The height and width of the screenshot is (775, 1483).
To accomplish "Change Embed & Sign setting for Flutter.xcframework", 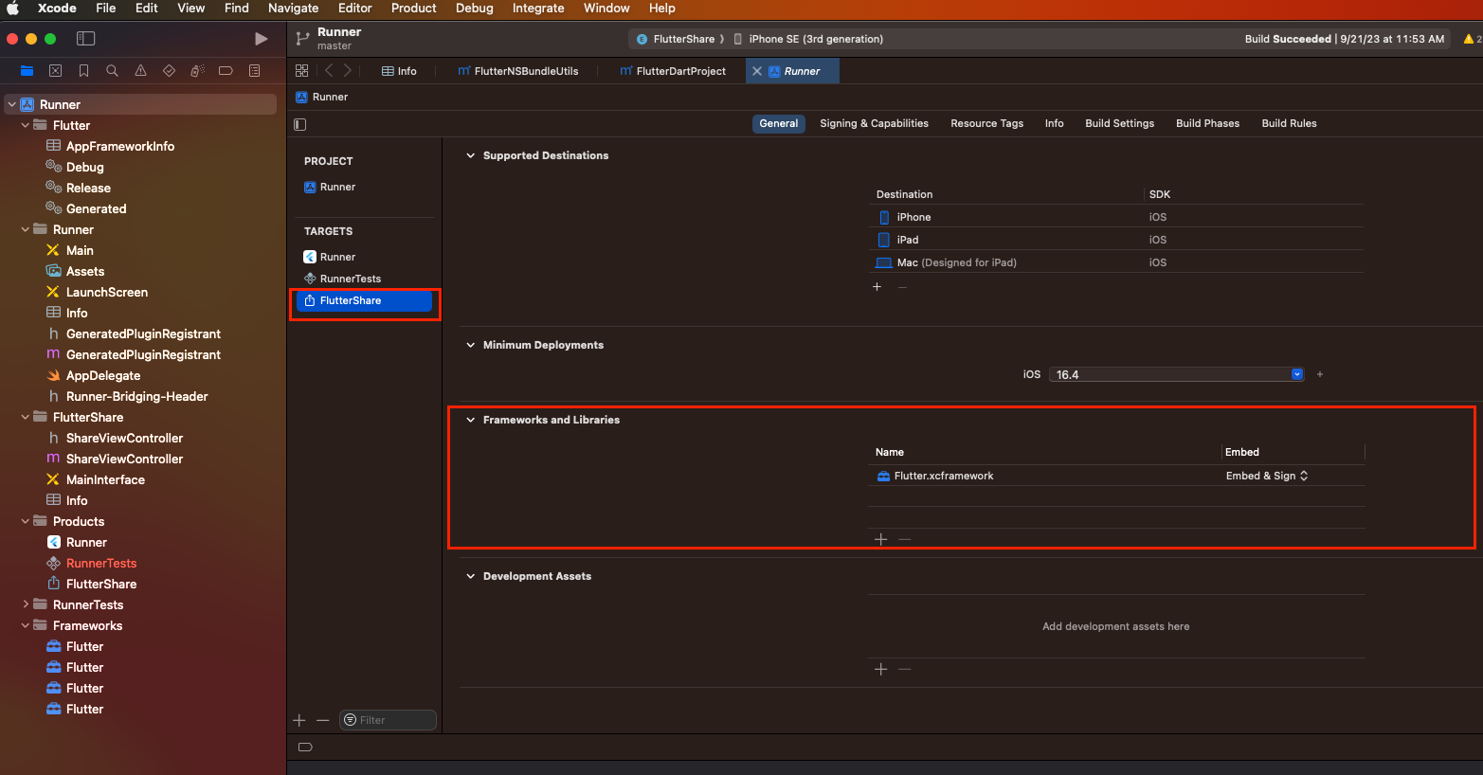I will (x=1267, y=475).
